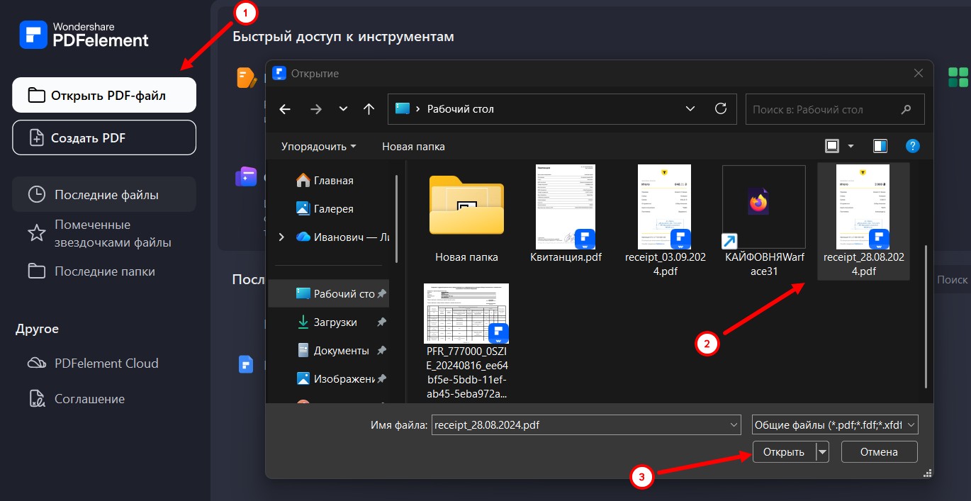
Task: Refresh the current folder view
Action: pos(721,108)
